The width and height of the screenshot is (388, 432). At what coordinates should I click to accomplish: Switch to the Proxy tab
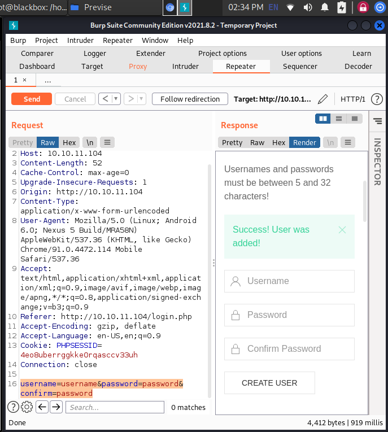point(138,66)
